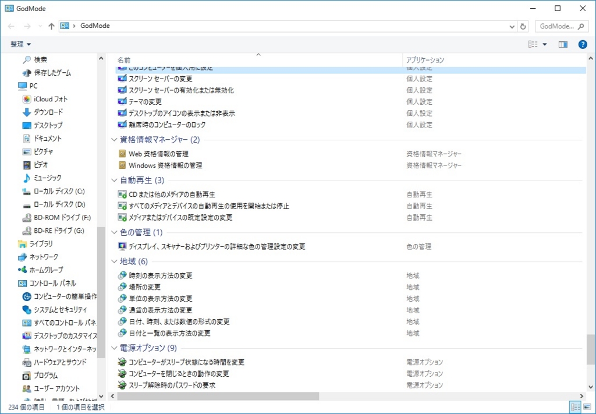Screen dimensions: 596x414
Task: Click the Web 資格情報の管理 vault icon
Action: (x=122, y=154)
